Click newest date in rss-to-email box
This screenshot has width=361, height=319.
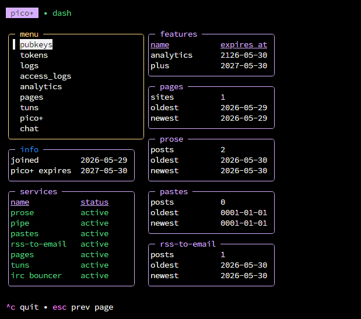coord(244,275)
